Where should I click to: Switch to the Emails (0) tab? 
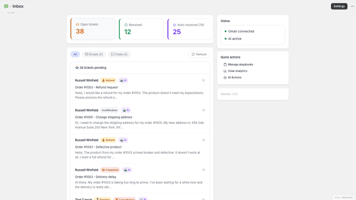[94, 54]
